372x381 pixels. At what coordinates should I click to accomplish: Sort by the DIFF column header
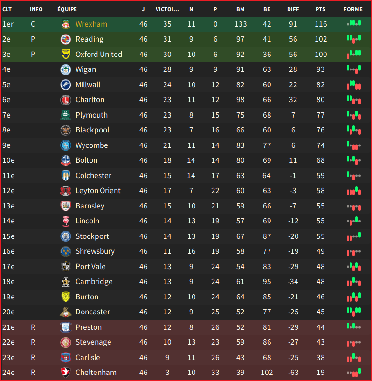click(293, 9)
